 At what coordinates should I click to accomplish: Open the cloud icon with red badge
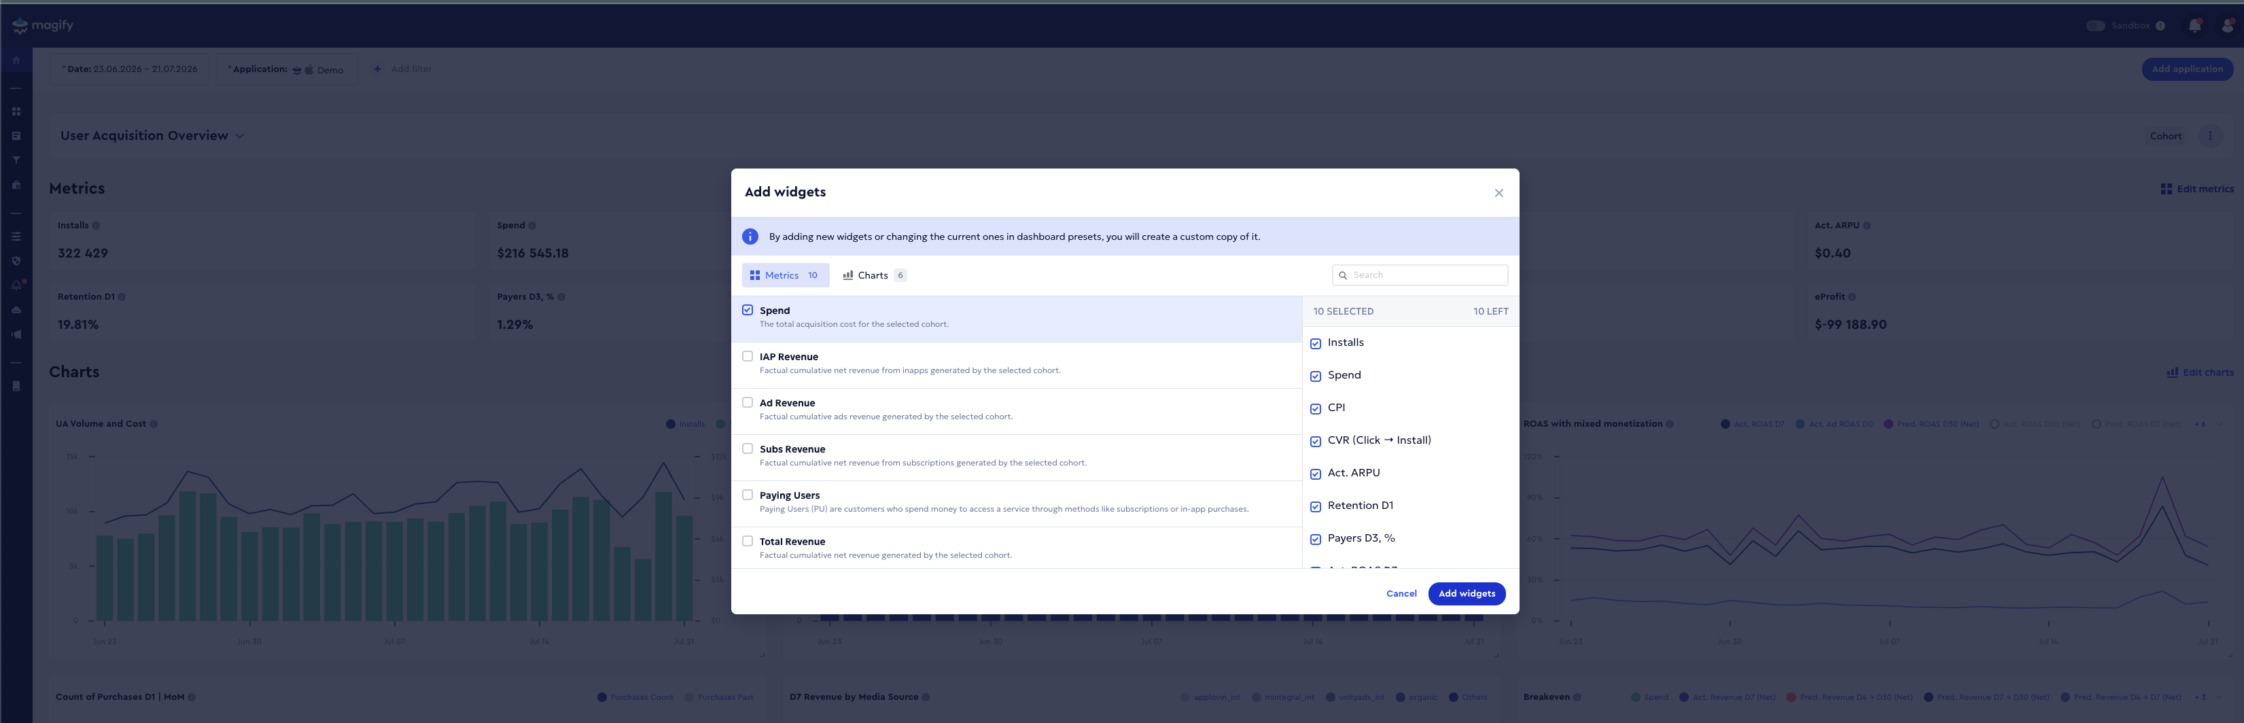pos(16,285)
